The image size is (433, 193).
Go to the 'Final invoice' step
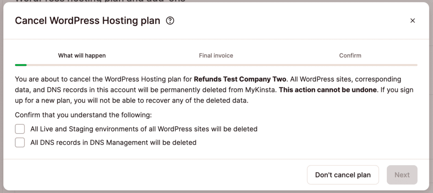[216, 55]
